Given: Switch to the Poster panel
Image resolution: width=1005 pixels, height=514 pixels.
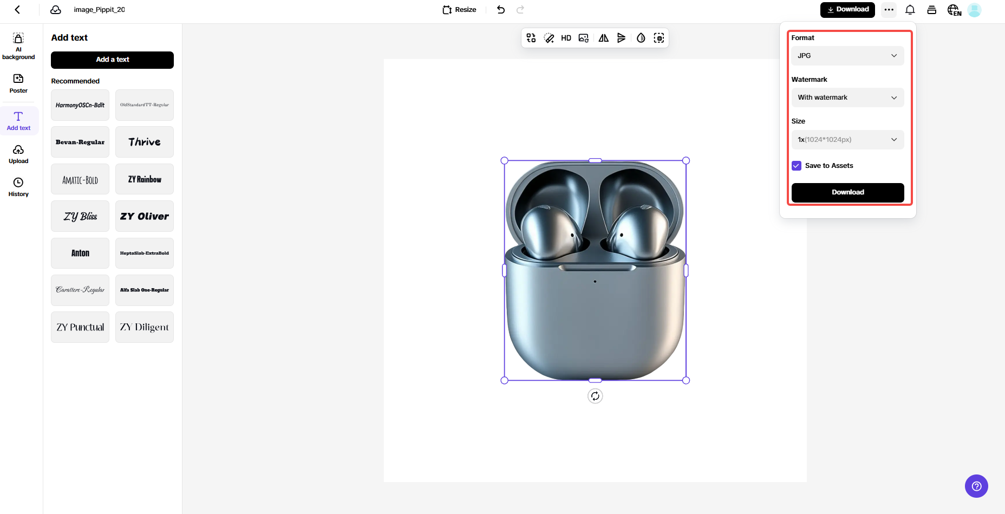Looking at the screenshot, I should [x=18, y=84].
